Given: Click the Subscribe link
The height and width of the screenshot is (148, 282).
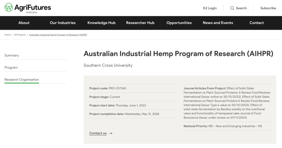Looking at the screenshot, I should point(268,8).
